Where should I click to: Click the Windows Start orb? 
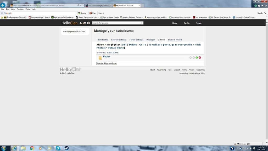4,148
